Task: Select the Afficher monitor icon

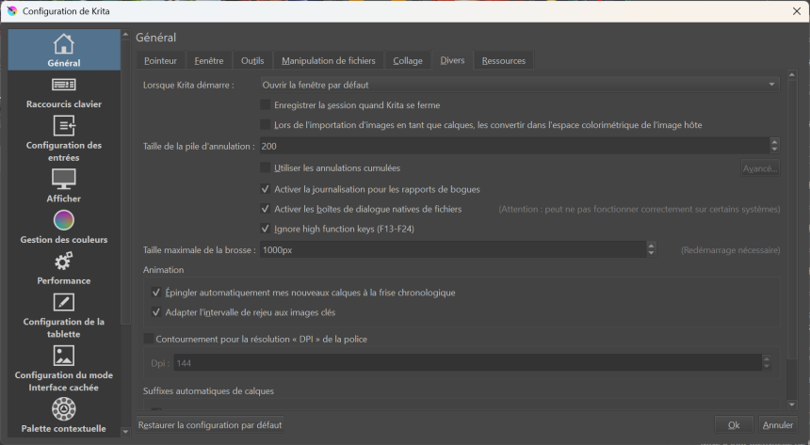Action: (x=63, y=179)
